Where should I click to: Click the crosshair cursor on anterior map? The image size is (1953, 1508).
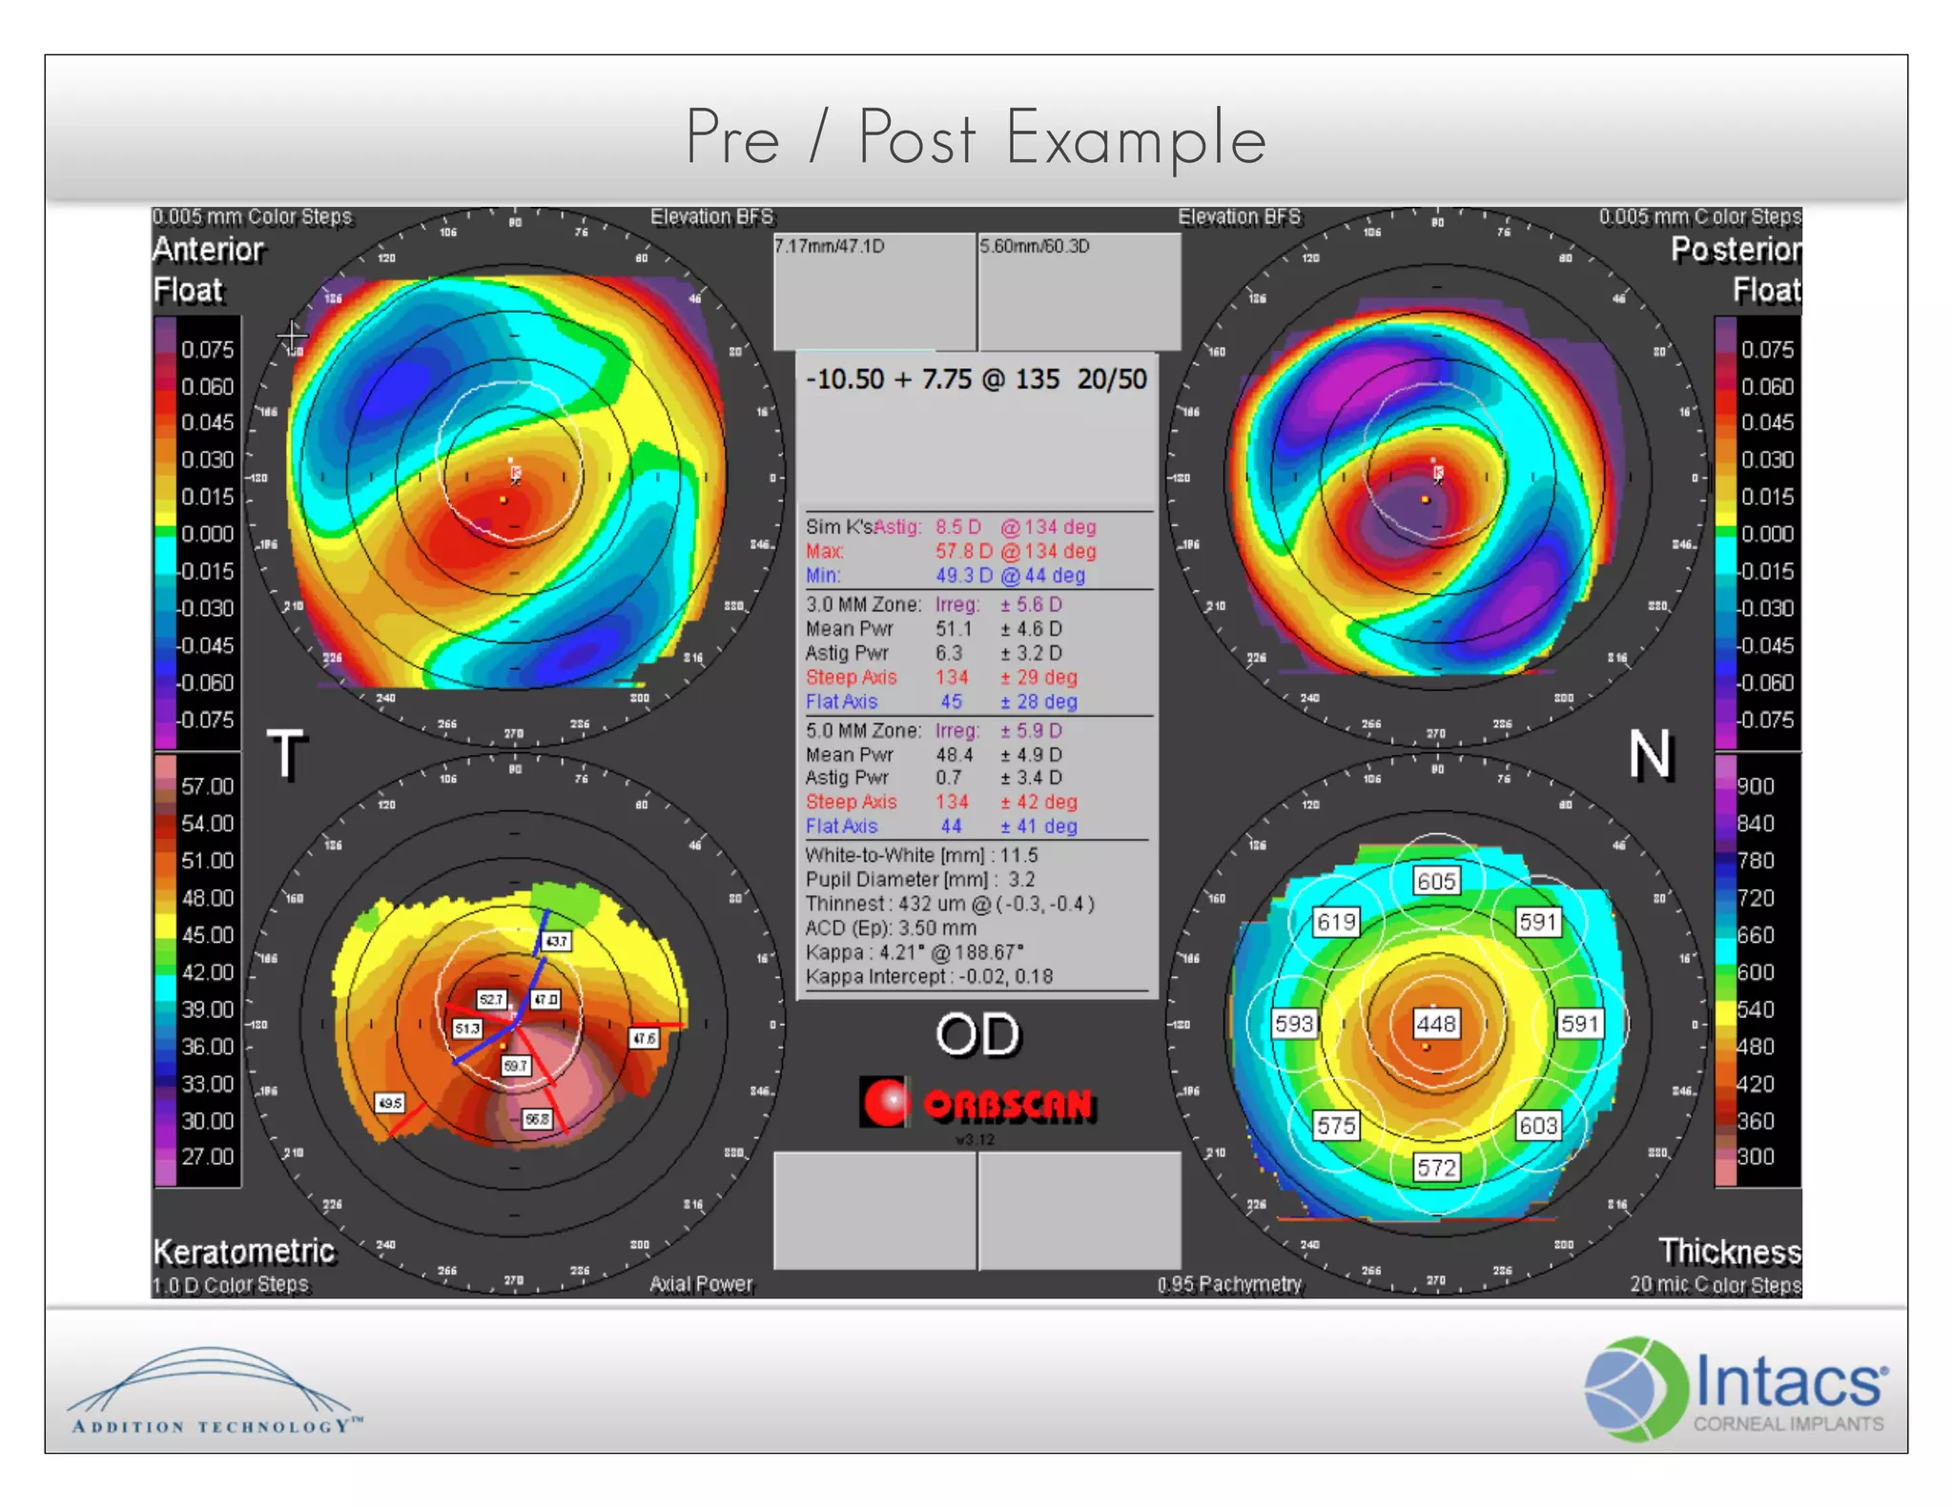[x=292, y=336]
